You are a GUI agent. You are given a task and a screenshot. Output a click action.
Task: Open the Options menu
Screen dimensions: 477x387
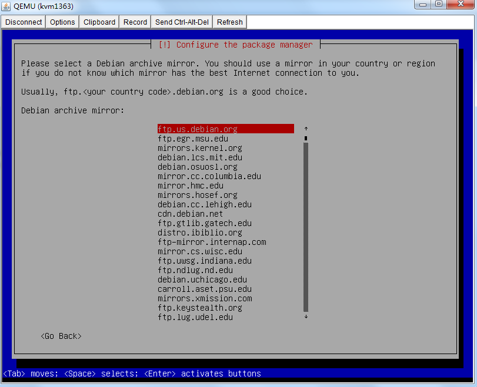tap(62, 22)
